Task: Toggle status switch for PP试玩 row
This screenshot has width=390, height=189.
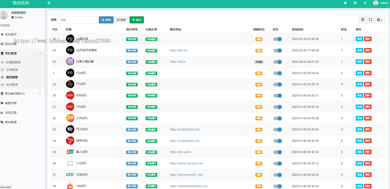Action: coord(278,84)
